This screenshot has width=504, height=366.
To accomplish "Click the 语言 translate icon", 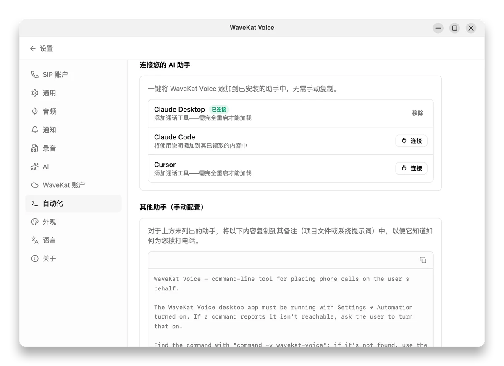I will pos(35,241).
